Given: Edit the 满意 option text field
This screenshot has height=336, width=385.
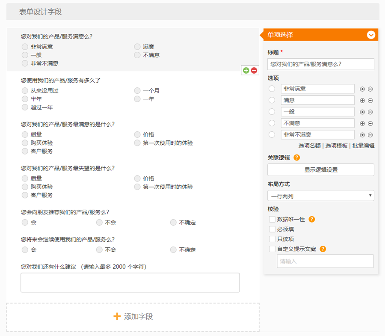Looking at the screenshot, I should (x=317, y=100).
